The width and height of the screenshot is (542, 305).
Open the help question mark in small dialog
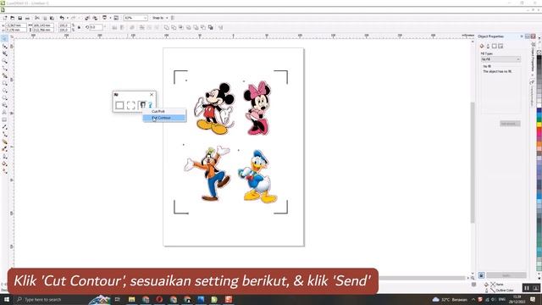pos(151,105)
